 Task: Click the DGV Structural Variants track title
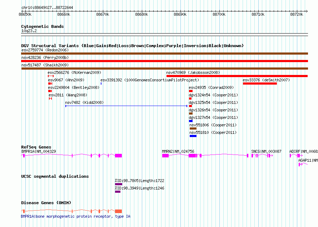(132, 46)
